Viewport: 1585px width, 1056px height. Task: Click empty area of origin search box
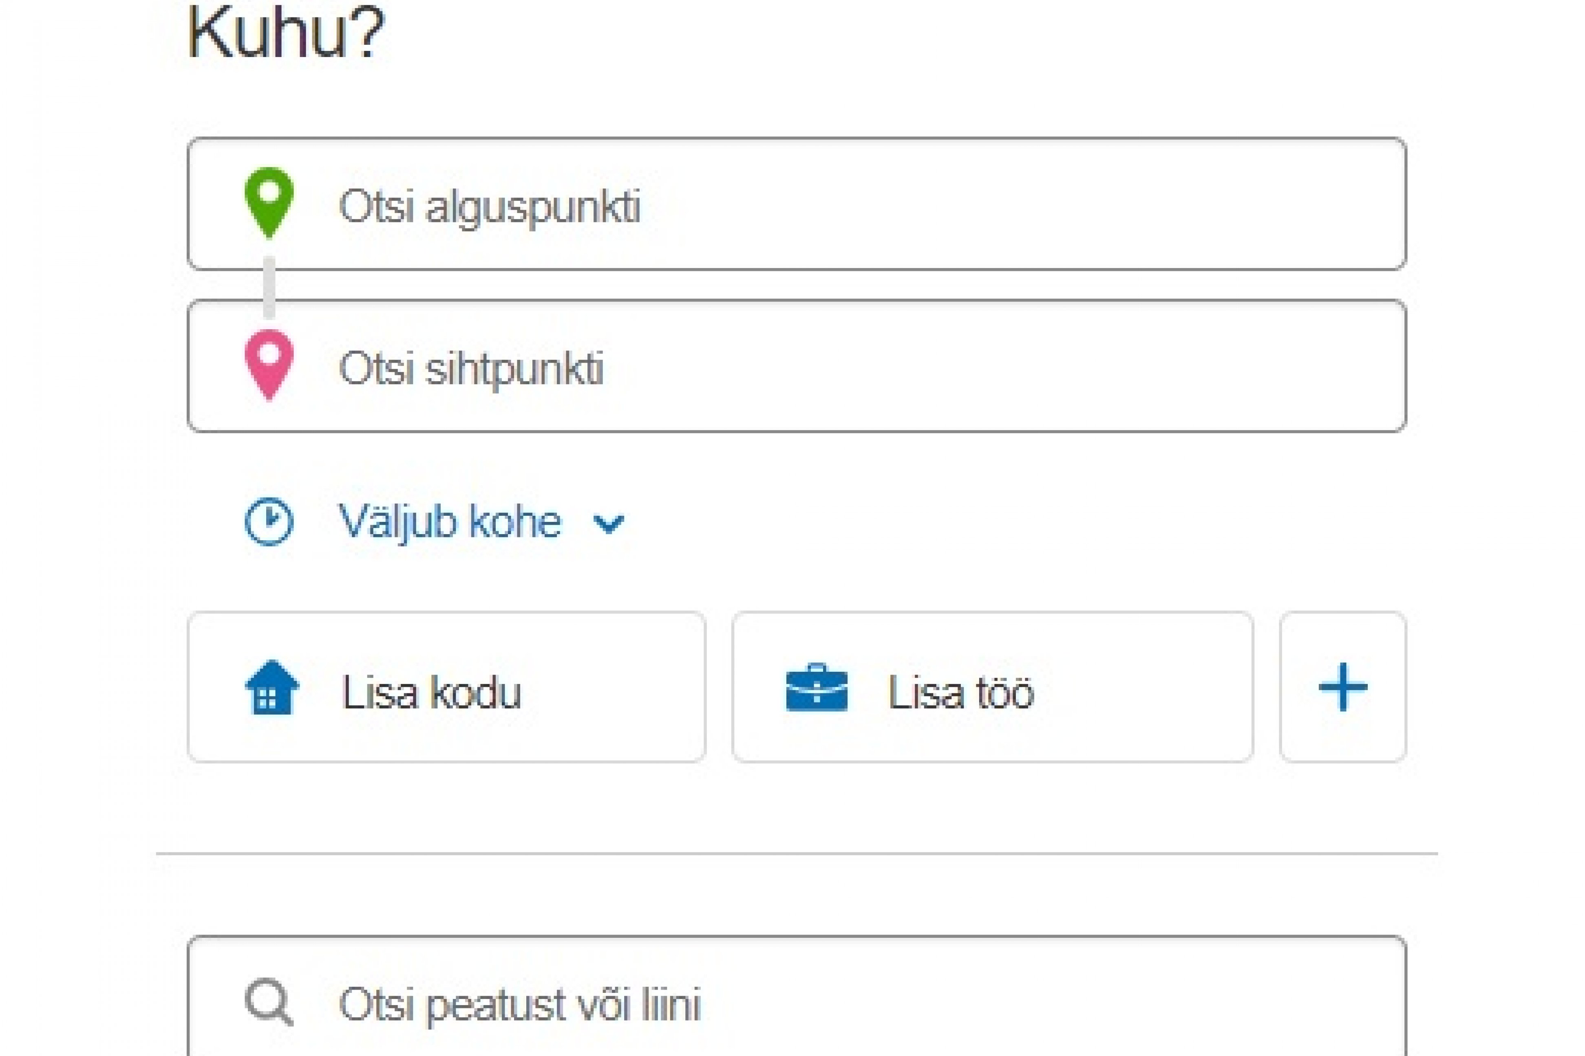(x=1011, y=204)
